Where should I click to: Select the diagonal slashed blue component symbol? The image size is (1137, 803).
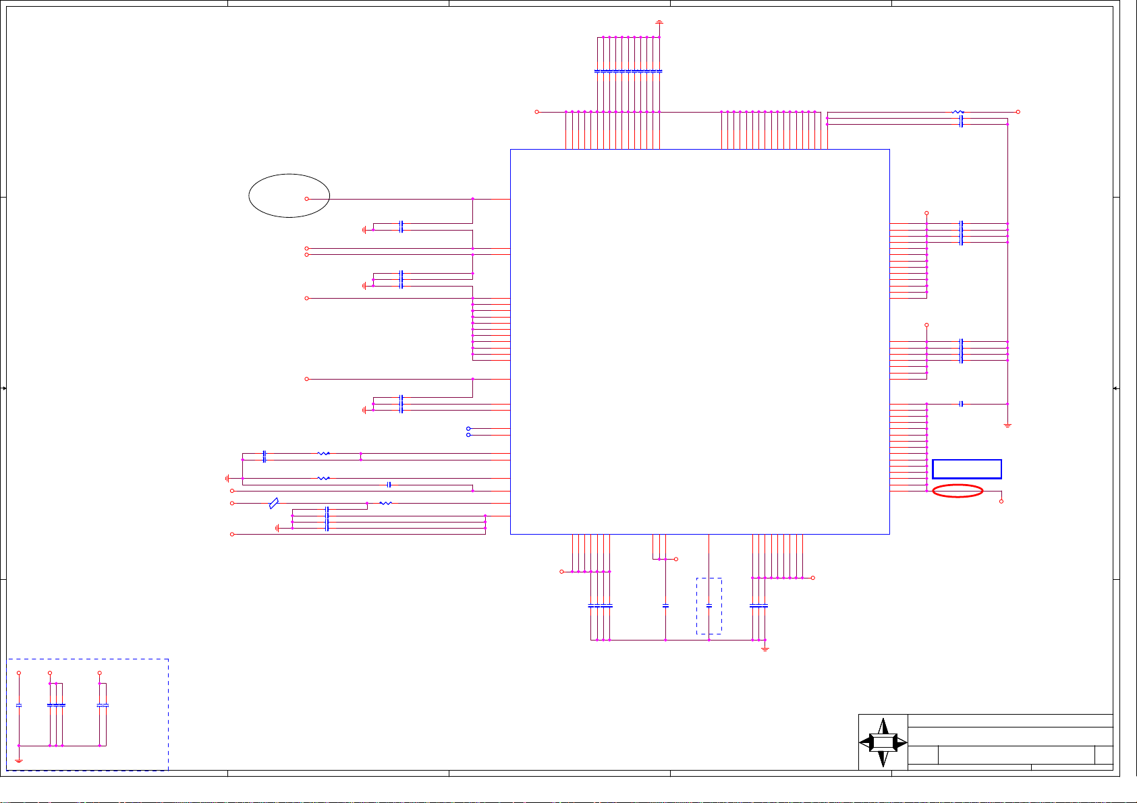[273, 503]
